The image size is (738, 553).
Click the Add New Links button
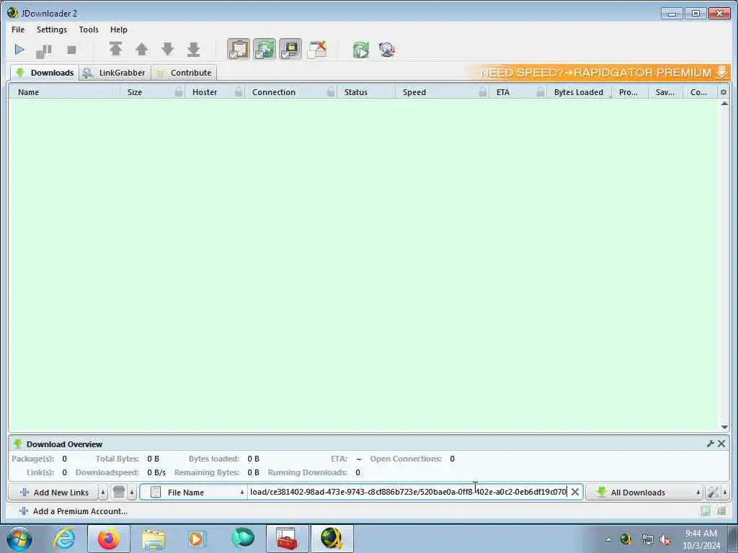click(53, 493)
